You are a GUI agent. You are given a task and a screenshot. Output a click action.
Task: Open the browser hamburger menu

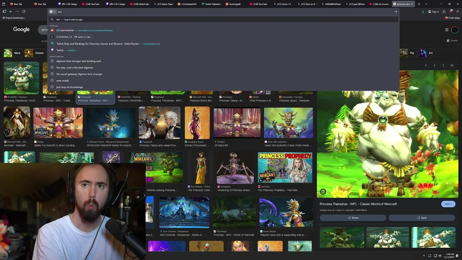(x=458, y=12)
